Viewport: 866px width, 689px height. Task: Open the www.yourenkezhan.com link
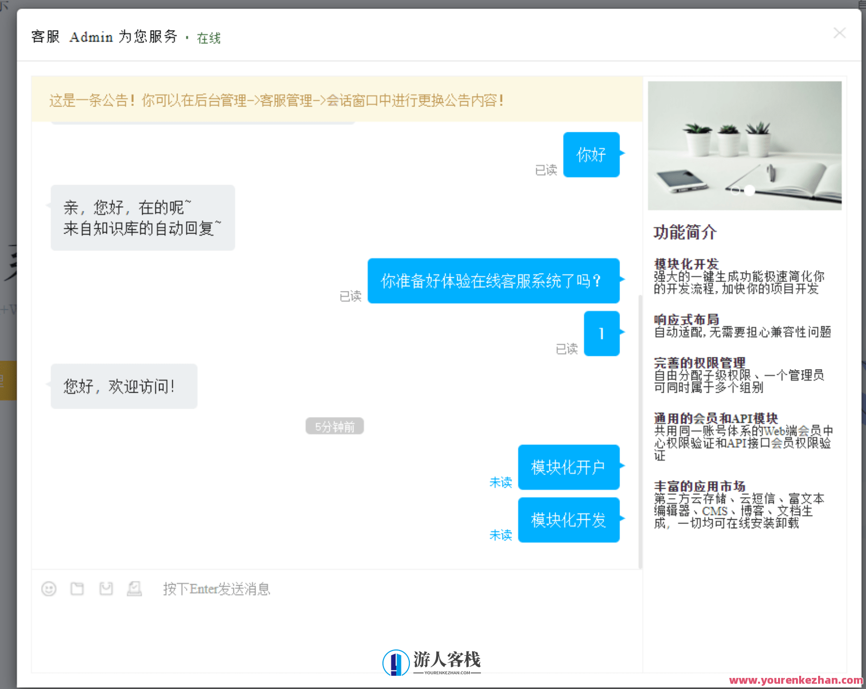coord(794,680)
